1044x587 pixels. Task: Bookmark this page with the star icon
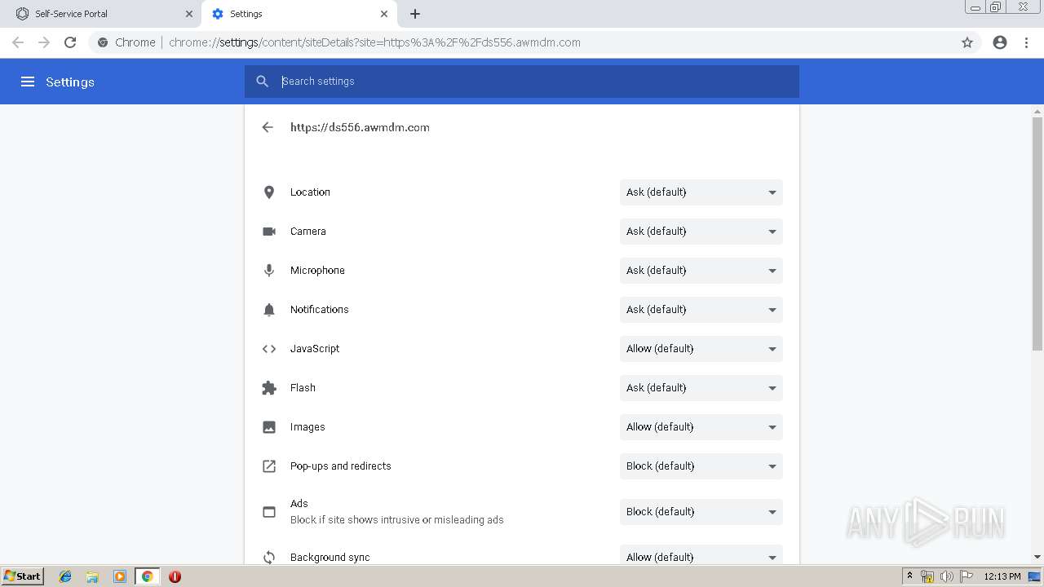pyautogui.click(x=967, y=42)
